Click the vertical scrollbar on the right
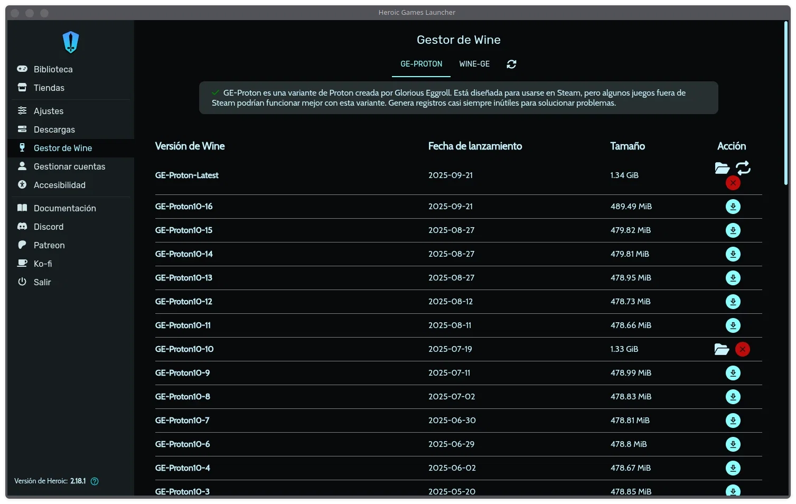Screen dimensions: 796x504 click(x=786, y=103)
